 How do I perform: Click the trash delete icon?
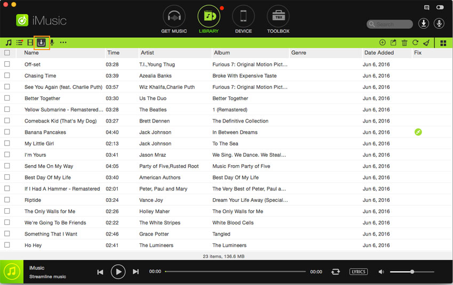405,43
